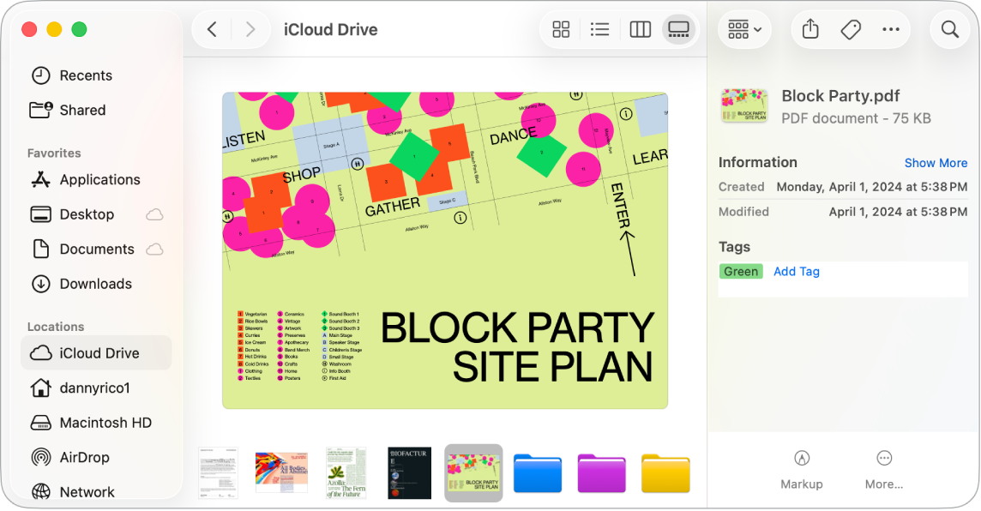Open the More actions (…) toolbar menu
This screenshot has height=511, width=981.
coord(891,28)
